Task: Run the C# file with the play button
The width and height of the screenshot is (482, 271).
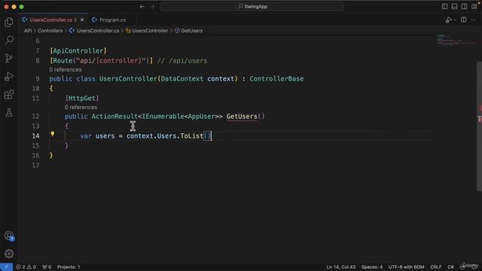Action: click(x=448, y=20)
